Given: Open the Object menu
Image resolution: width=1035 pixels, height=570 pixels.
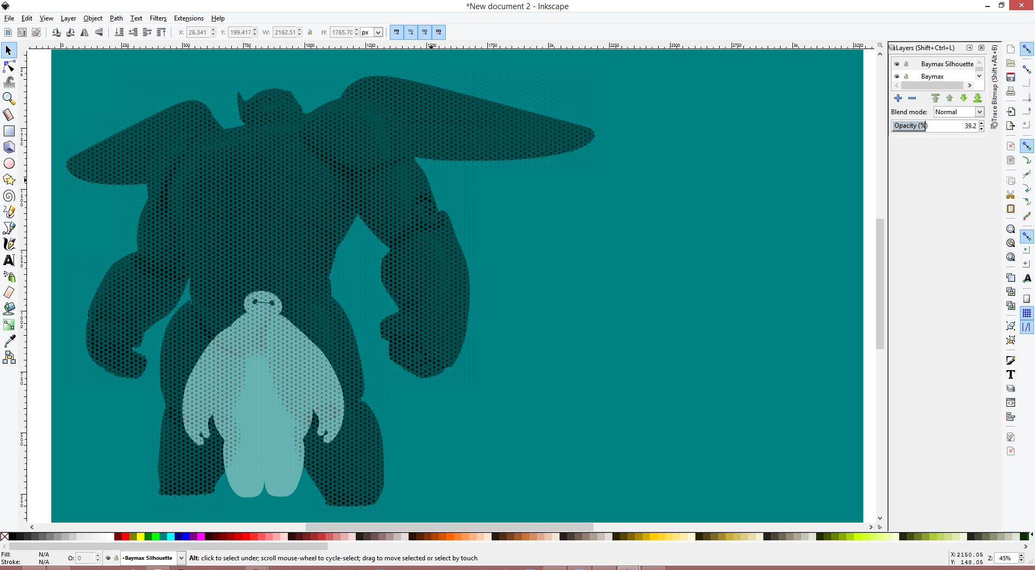Looking at the screenshot, I should [93, 18].
